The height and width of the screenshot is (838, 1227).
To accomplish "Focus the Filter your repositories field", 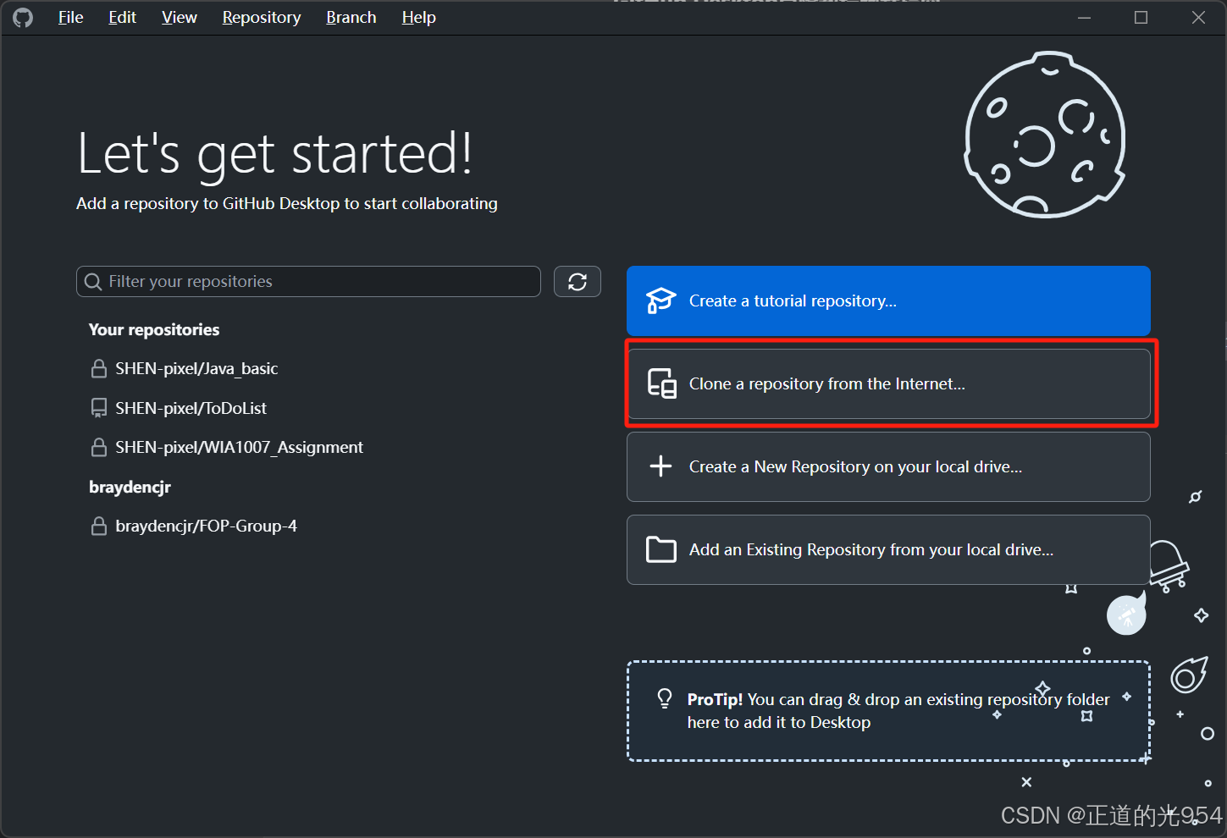I will coord(308,282).
